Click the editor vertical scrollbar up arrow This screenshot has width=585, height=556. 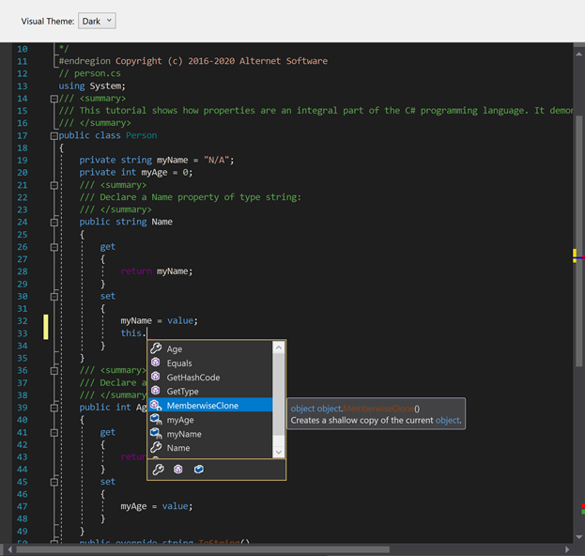578,54
